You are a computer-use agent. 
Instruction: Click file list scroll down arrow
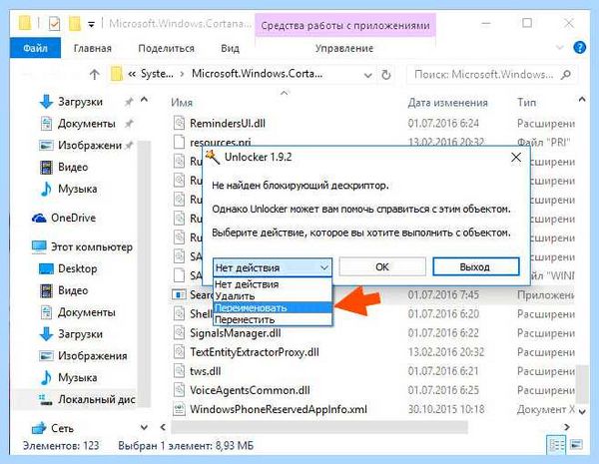pyautogui.click(x=582, y=412)
